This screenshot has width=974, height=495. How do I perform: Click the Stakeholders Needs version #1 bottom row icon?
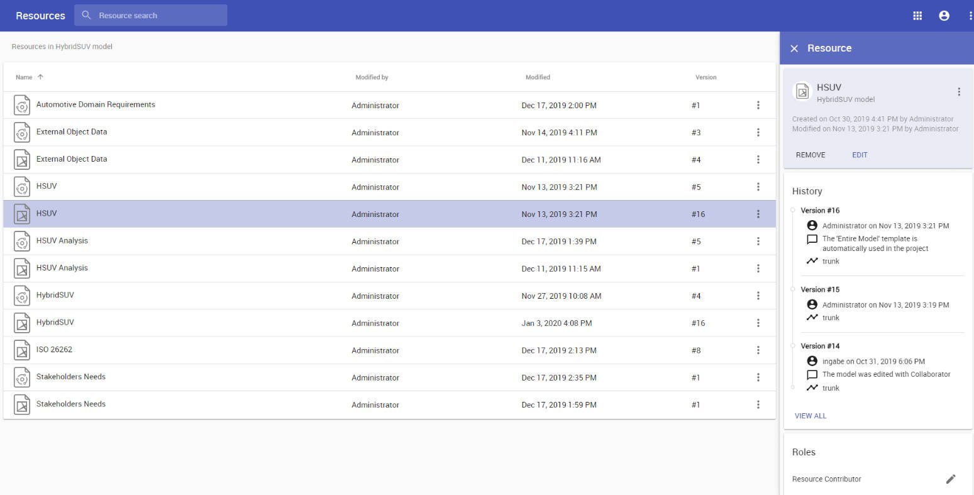pyautogui.click(x=22, y=405)
